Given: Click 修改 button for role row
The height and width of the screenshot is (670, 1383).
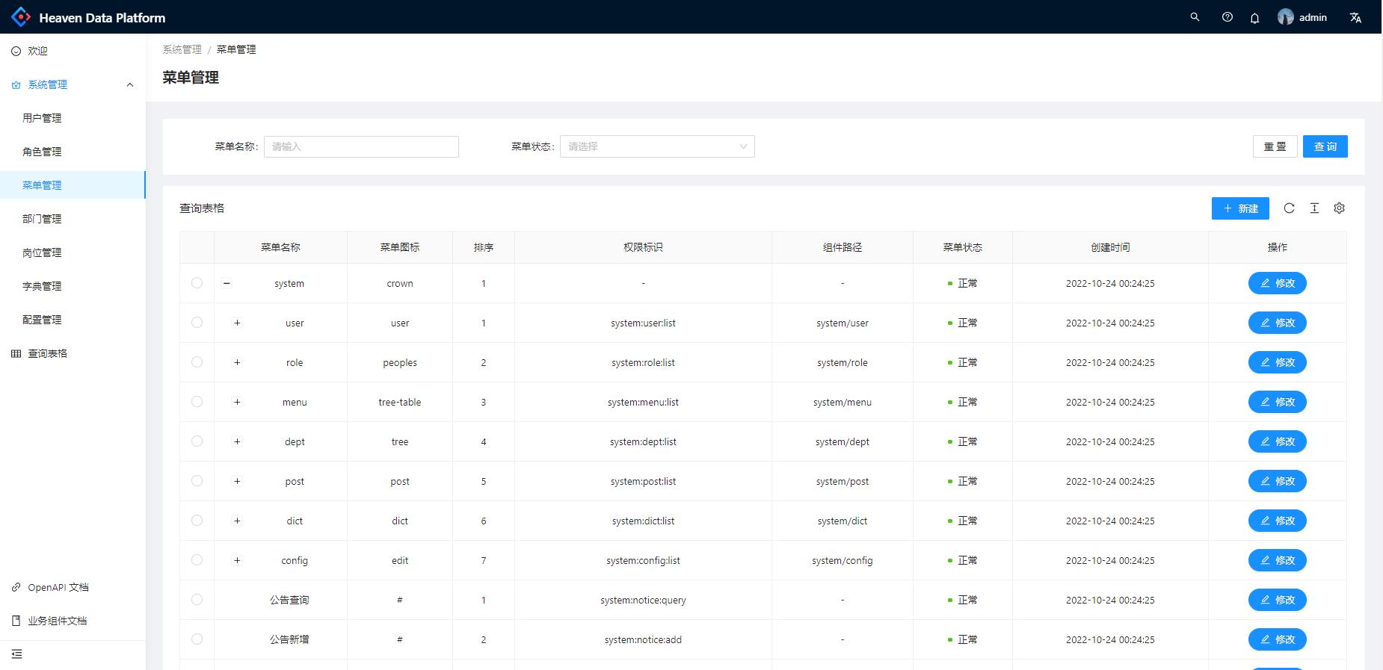Looking at the screenshot, I should pos(1277,362).
